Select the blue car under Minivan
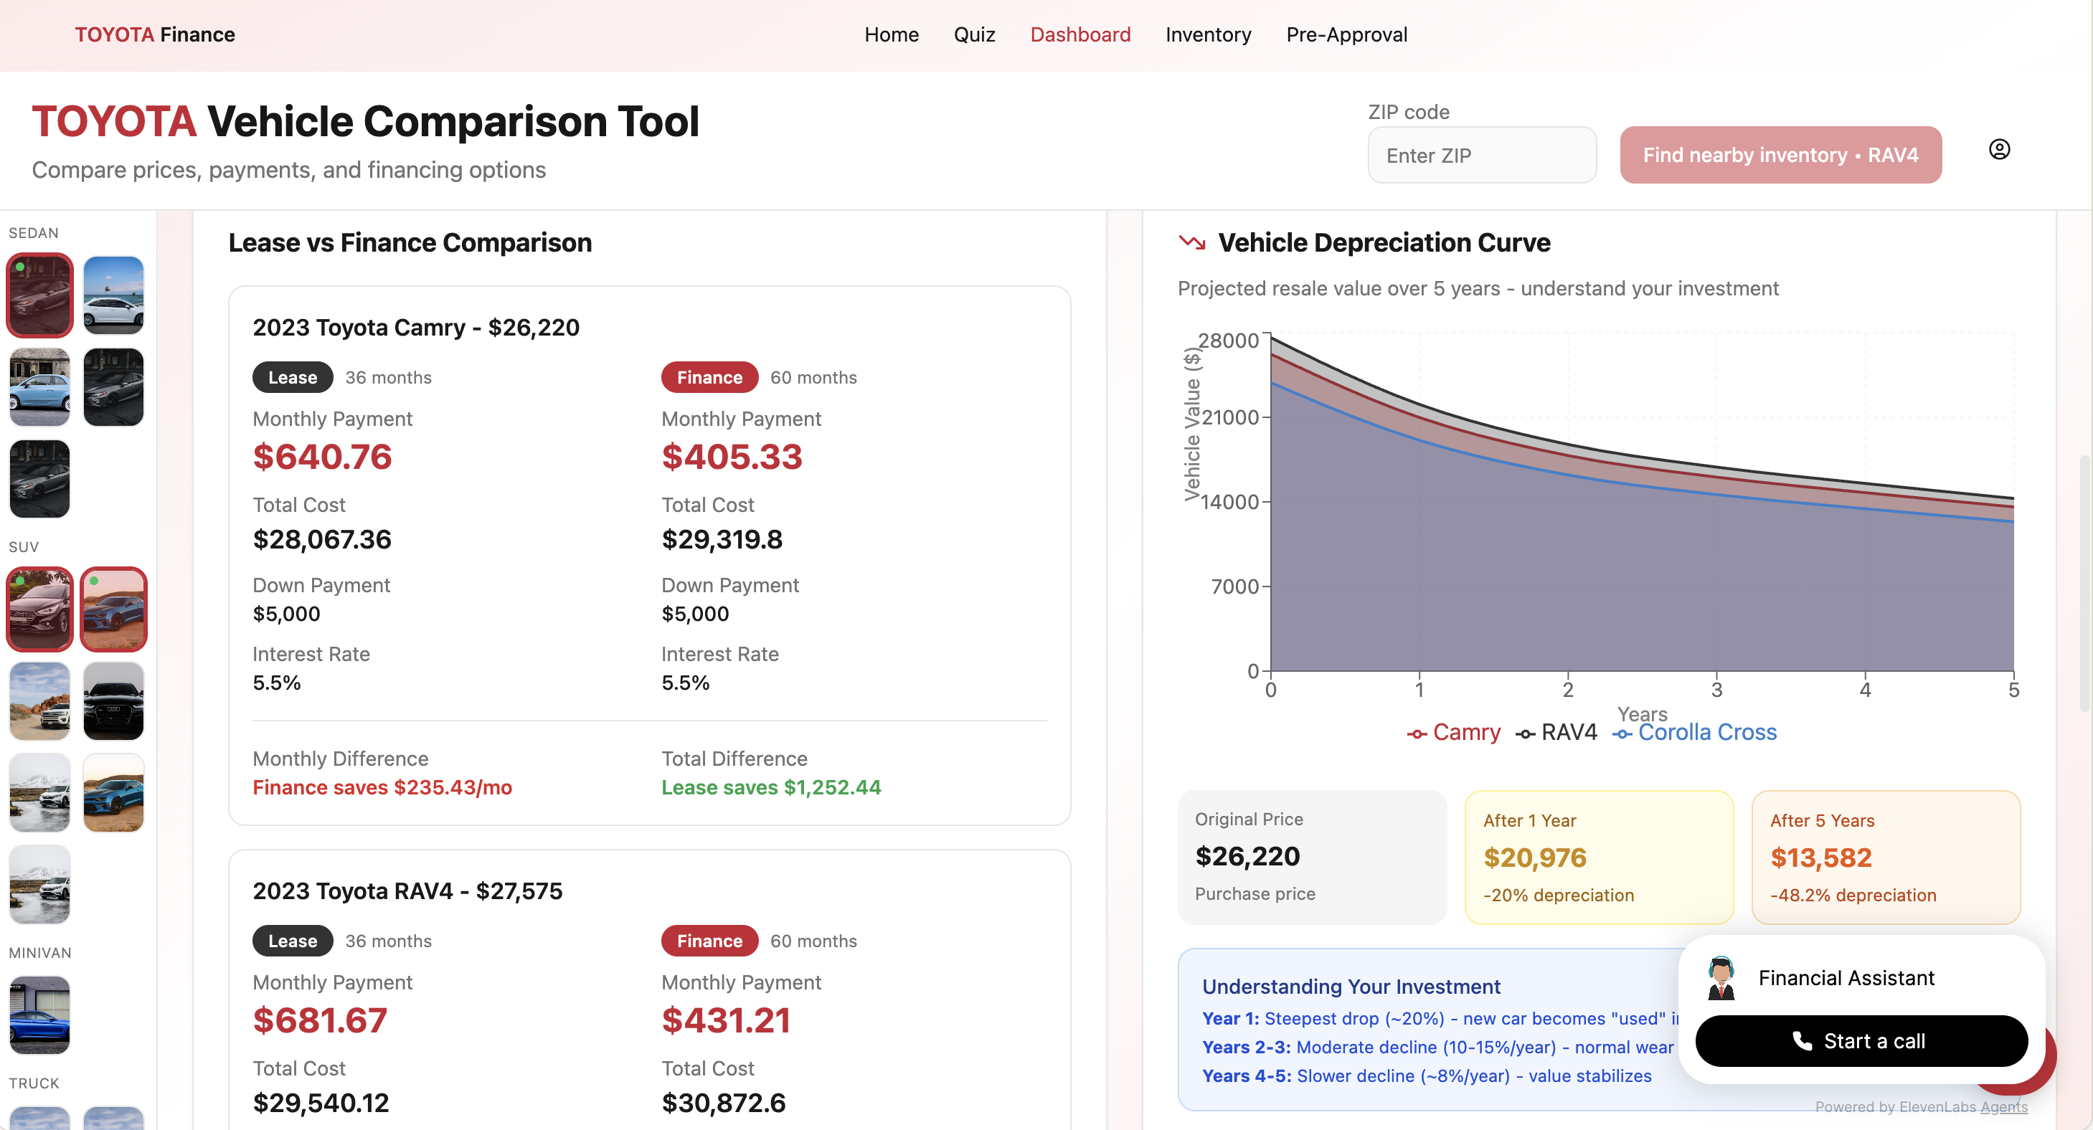Image resolution: width=2093 pixels, height=1130 pixels. pyautogui.click(x=40, y=1015)
